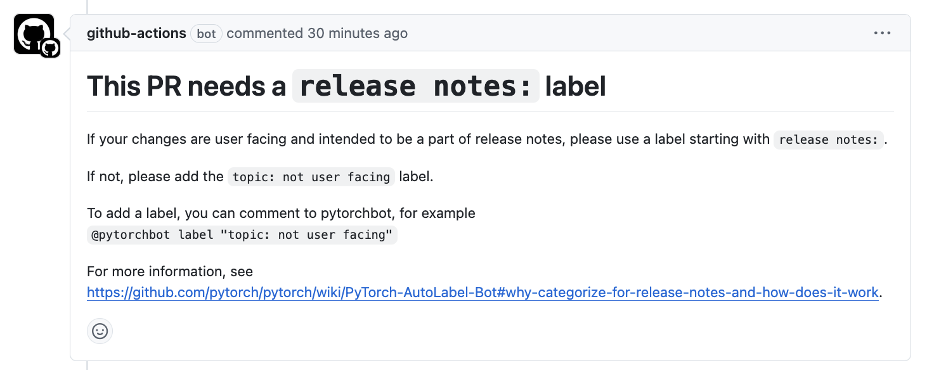927x370 pixels.
Task: Open the PyTorch-AutoLabel-Bot wiki link
Action: [x=483, y=293]
